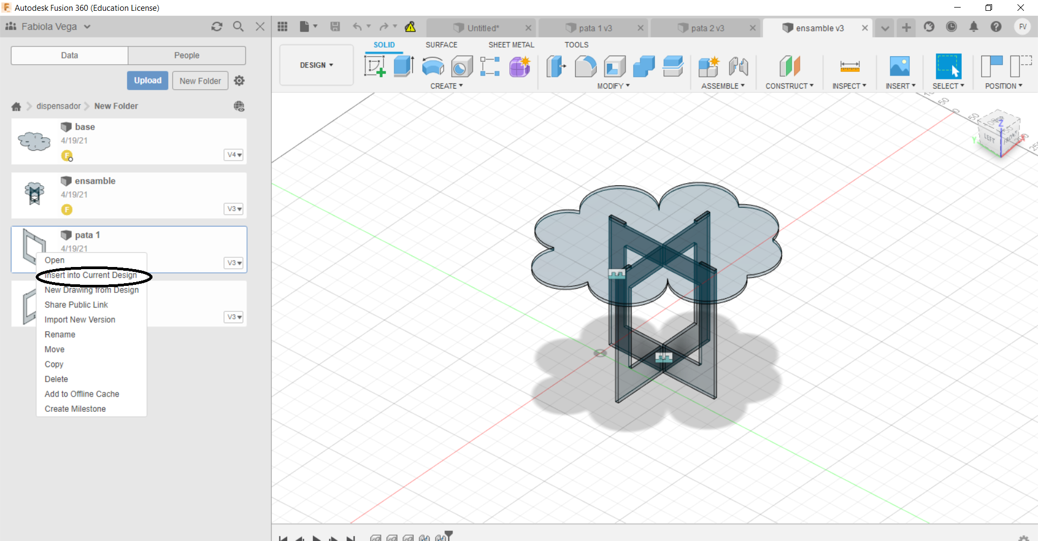Open the Joint tool

pos(739,66)
